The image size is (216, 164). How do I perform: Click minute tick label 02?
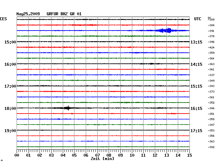[x=40, y=155]
